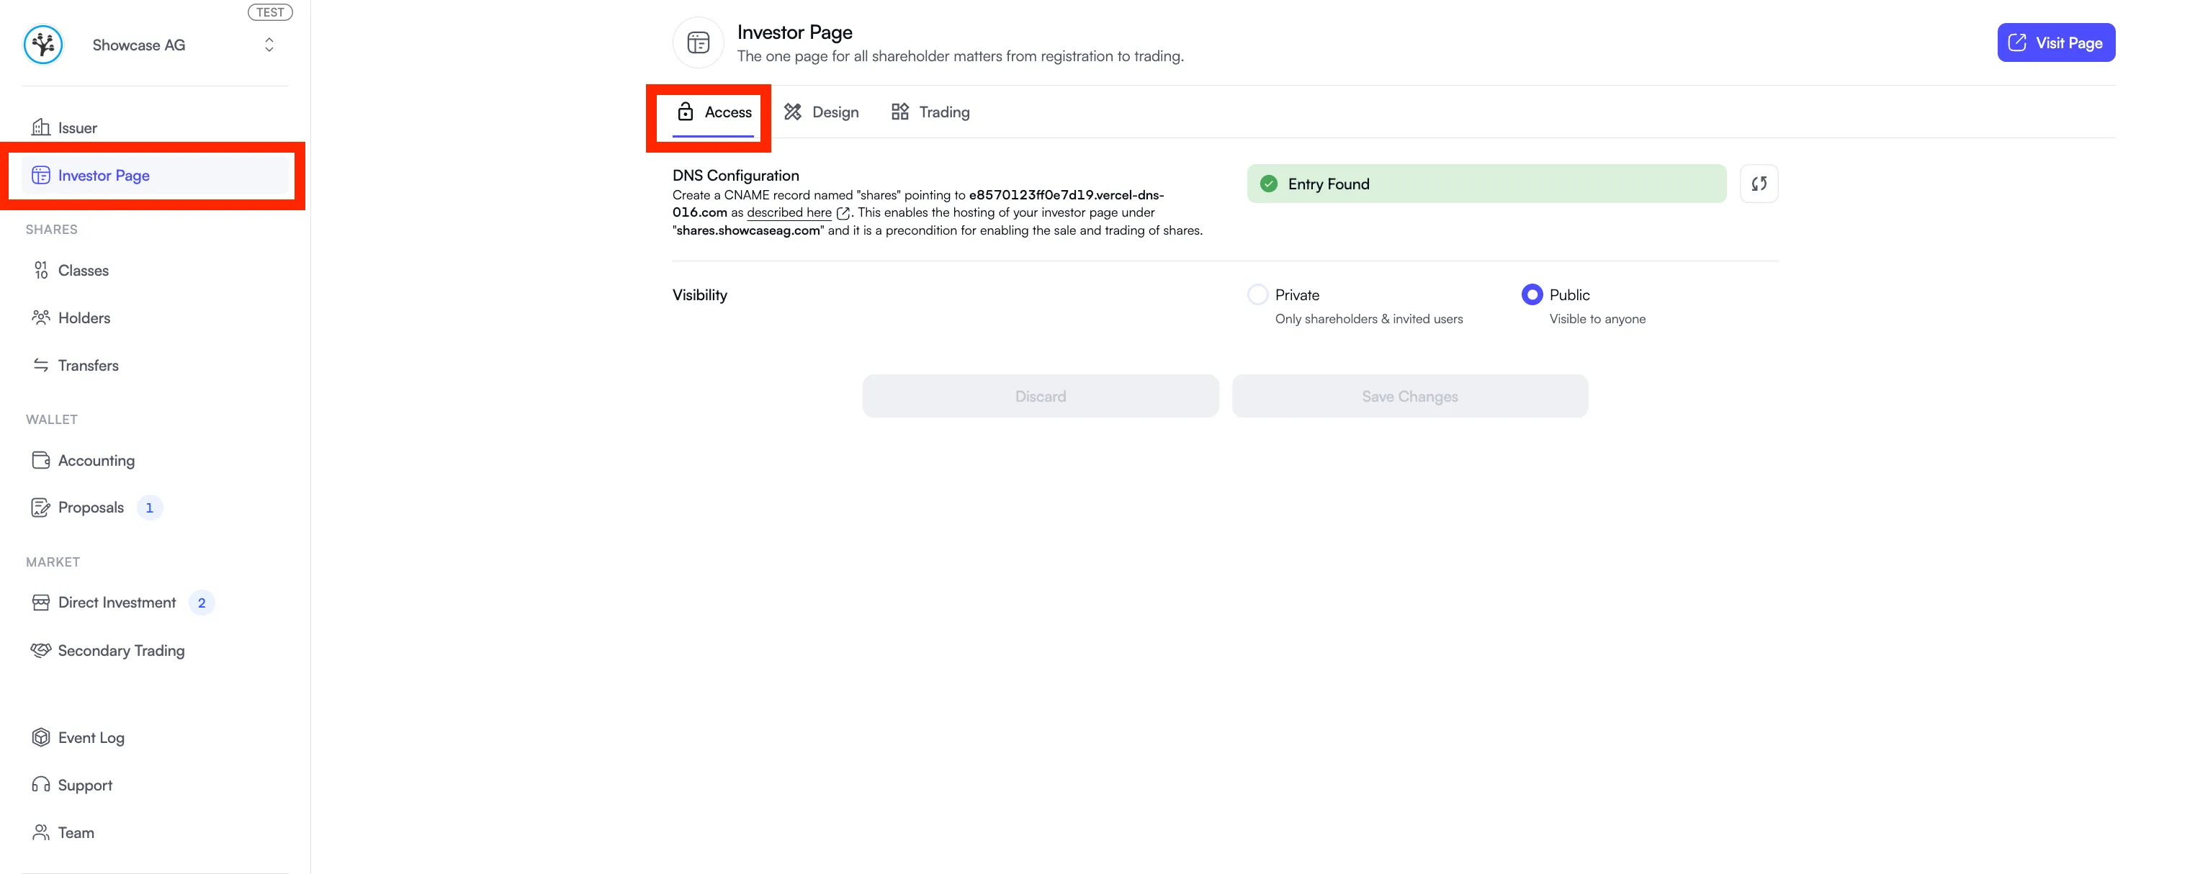Click the Proposals document icon
The image size is (2195, 874).
tap(42, 506)
